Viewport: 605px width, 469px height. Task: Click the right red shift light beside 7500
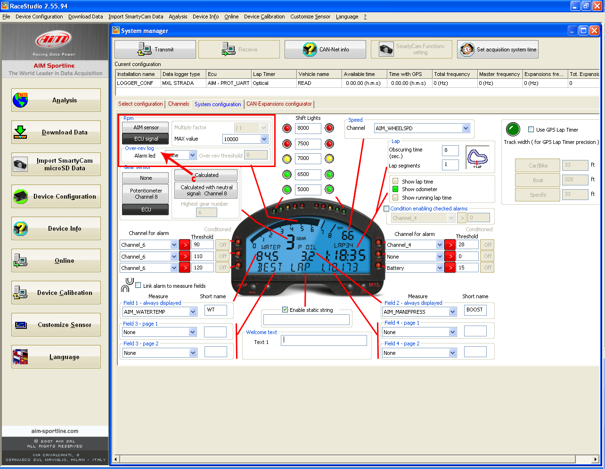pyautogui.click(x=329, y=143)
